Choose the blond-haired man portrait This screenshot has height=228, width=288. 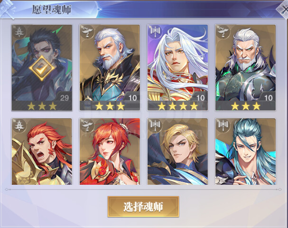[x=177, y=152]
